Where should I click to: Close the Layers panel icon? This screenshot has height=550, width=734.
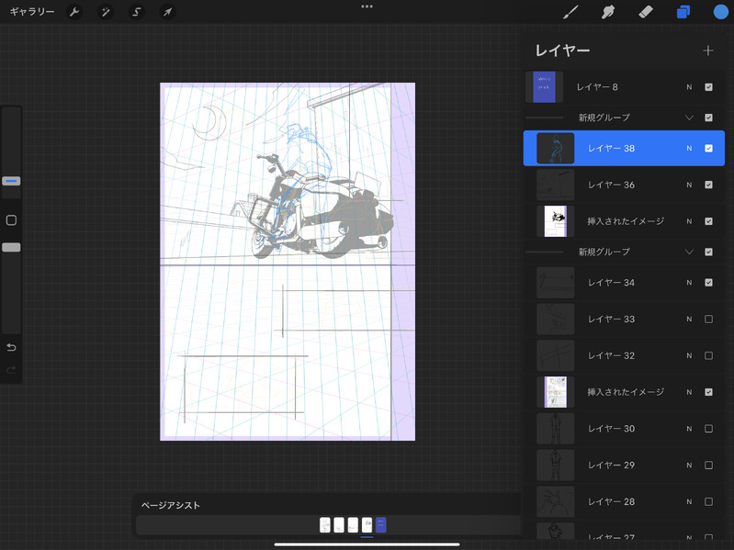683,12
